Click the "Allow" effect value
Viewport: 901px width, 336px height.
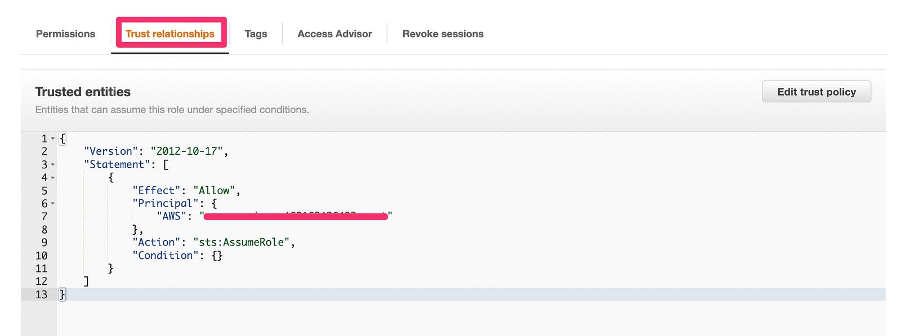214,191
